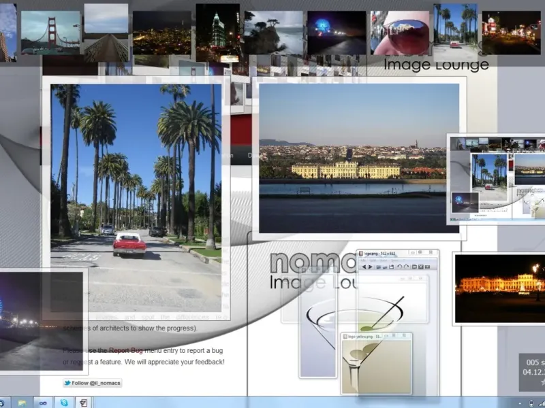This screenshot has width=545, height=408.
Task: Click the infinity icon on the taskbar
Action: tap(43, 403)
